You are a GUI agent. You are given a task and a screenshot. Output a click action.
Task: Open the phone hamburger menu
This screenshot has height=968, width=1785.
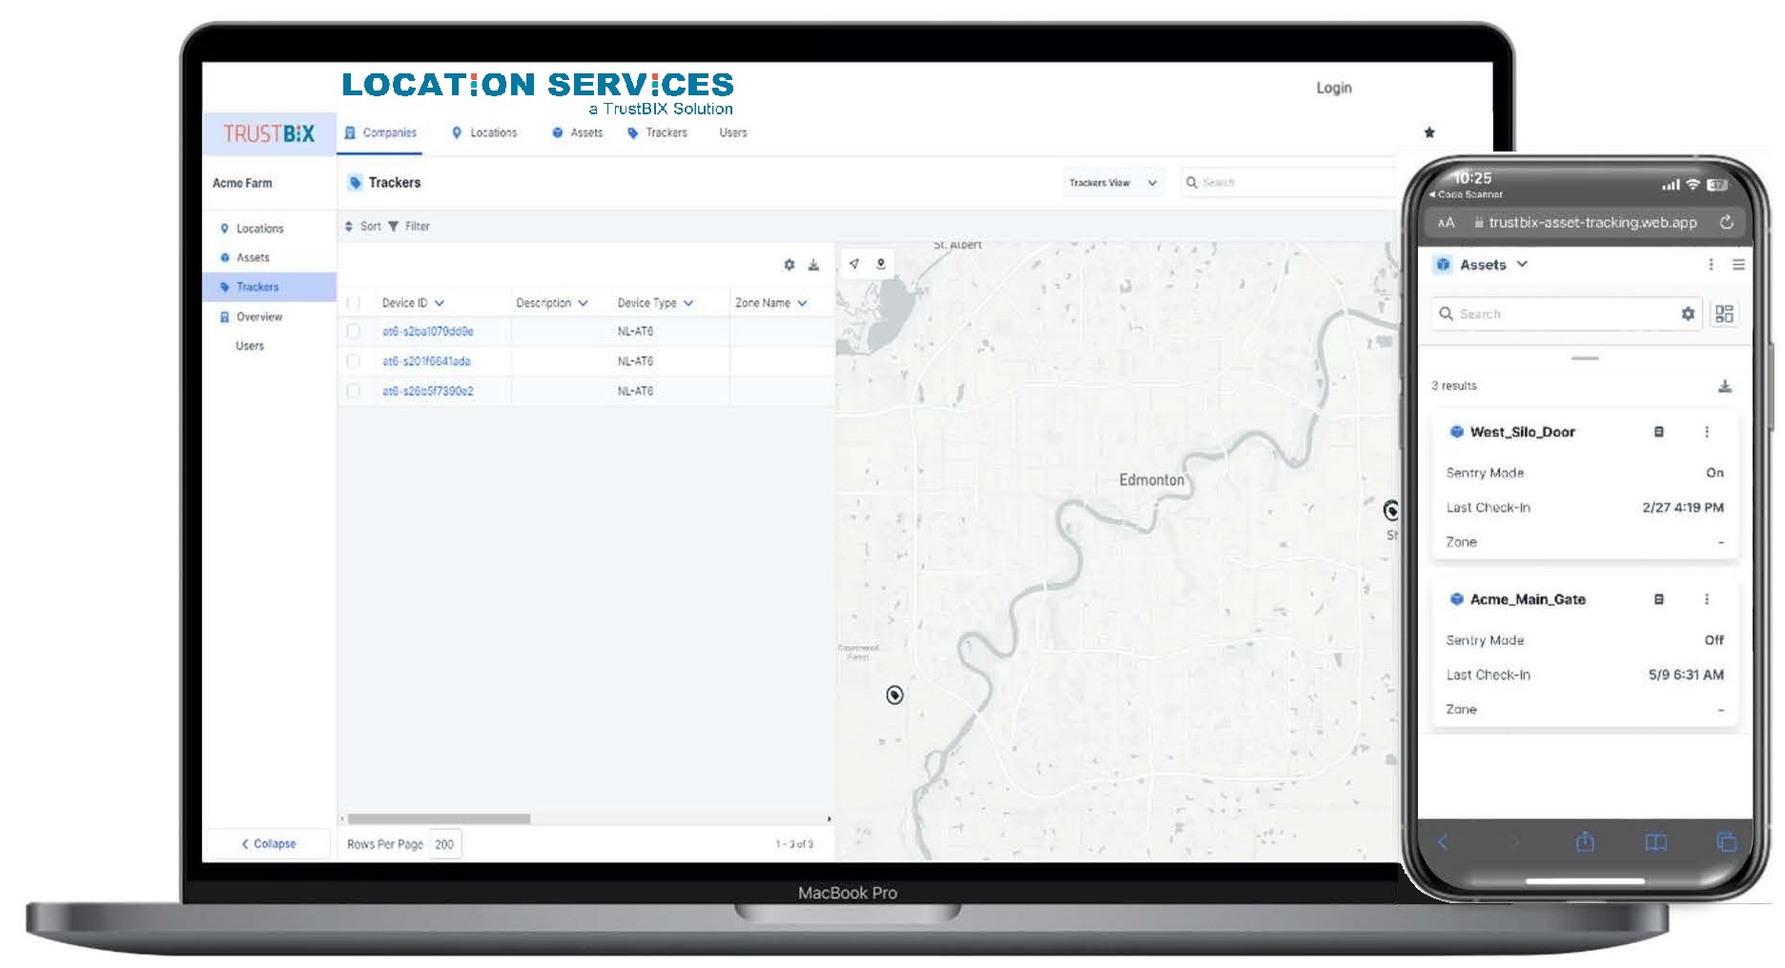pyautogui.click(x=1738, y=265)
